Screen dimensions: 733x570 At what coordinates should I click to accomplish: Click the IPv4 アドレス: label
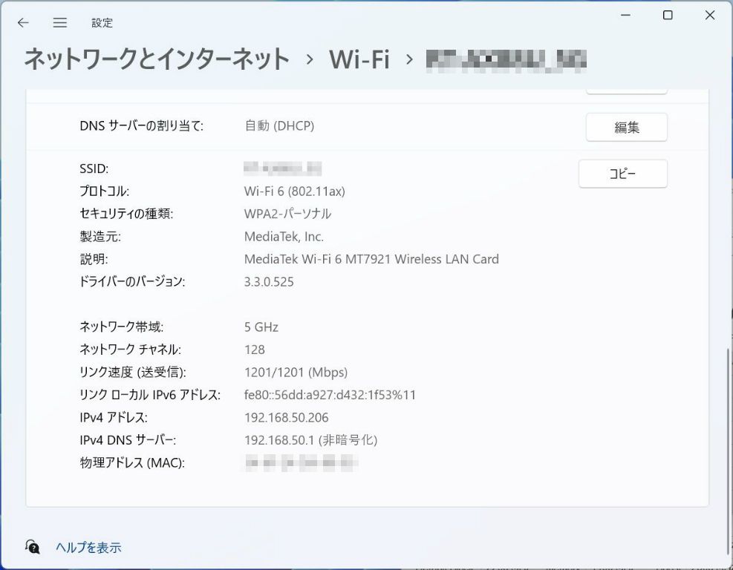click(114, 418)
